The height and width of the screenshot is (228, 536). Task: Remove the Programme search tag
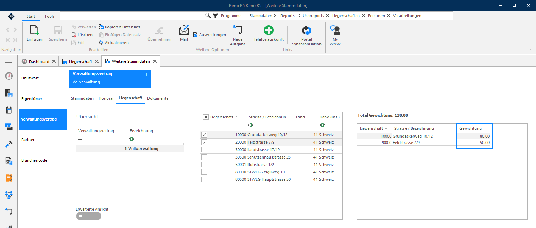[x=245, y=16]
